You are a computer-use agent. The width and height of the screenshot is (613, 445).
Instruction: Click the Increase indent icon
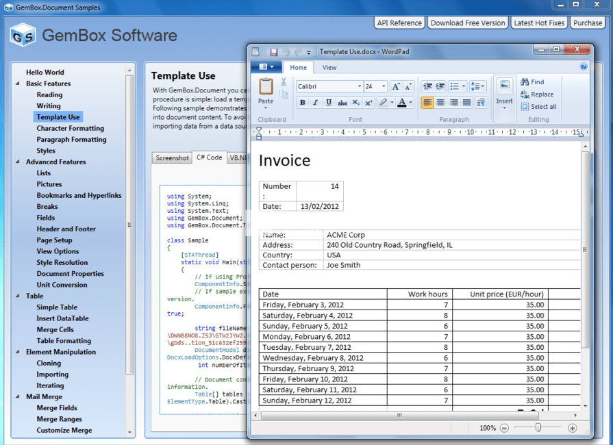440,86
